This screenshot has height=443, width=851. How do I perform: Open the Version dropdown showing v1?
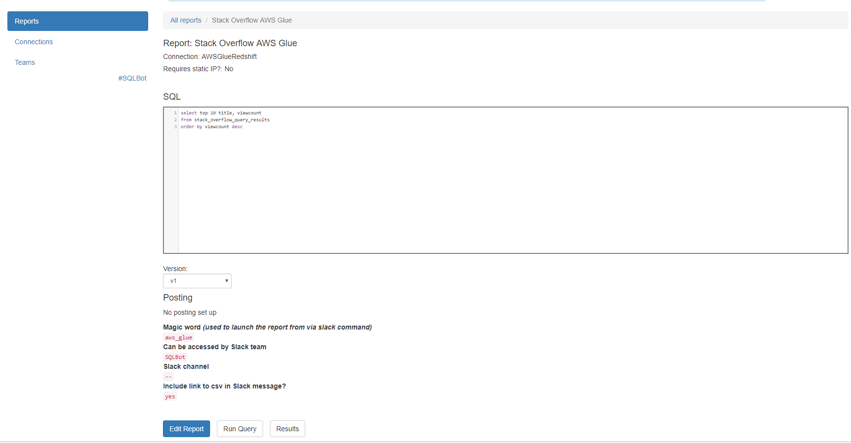[197, 281]
